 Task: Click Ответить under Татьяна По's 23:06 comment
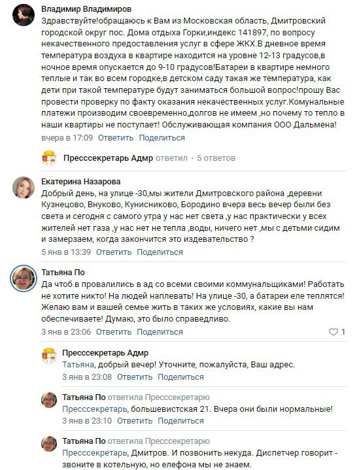114,332
